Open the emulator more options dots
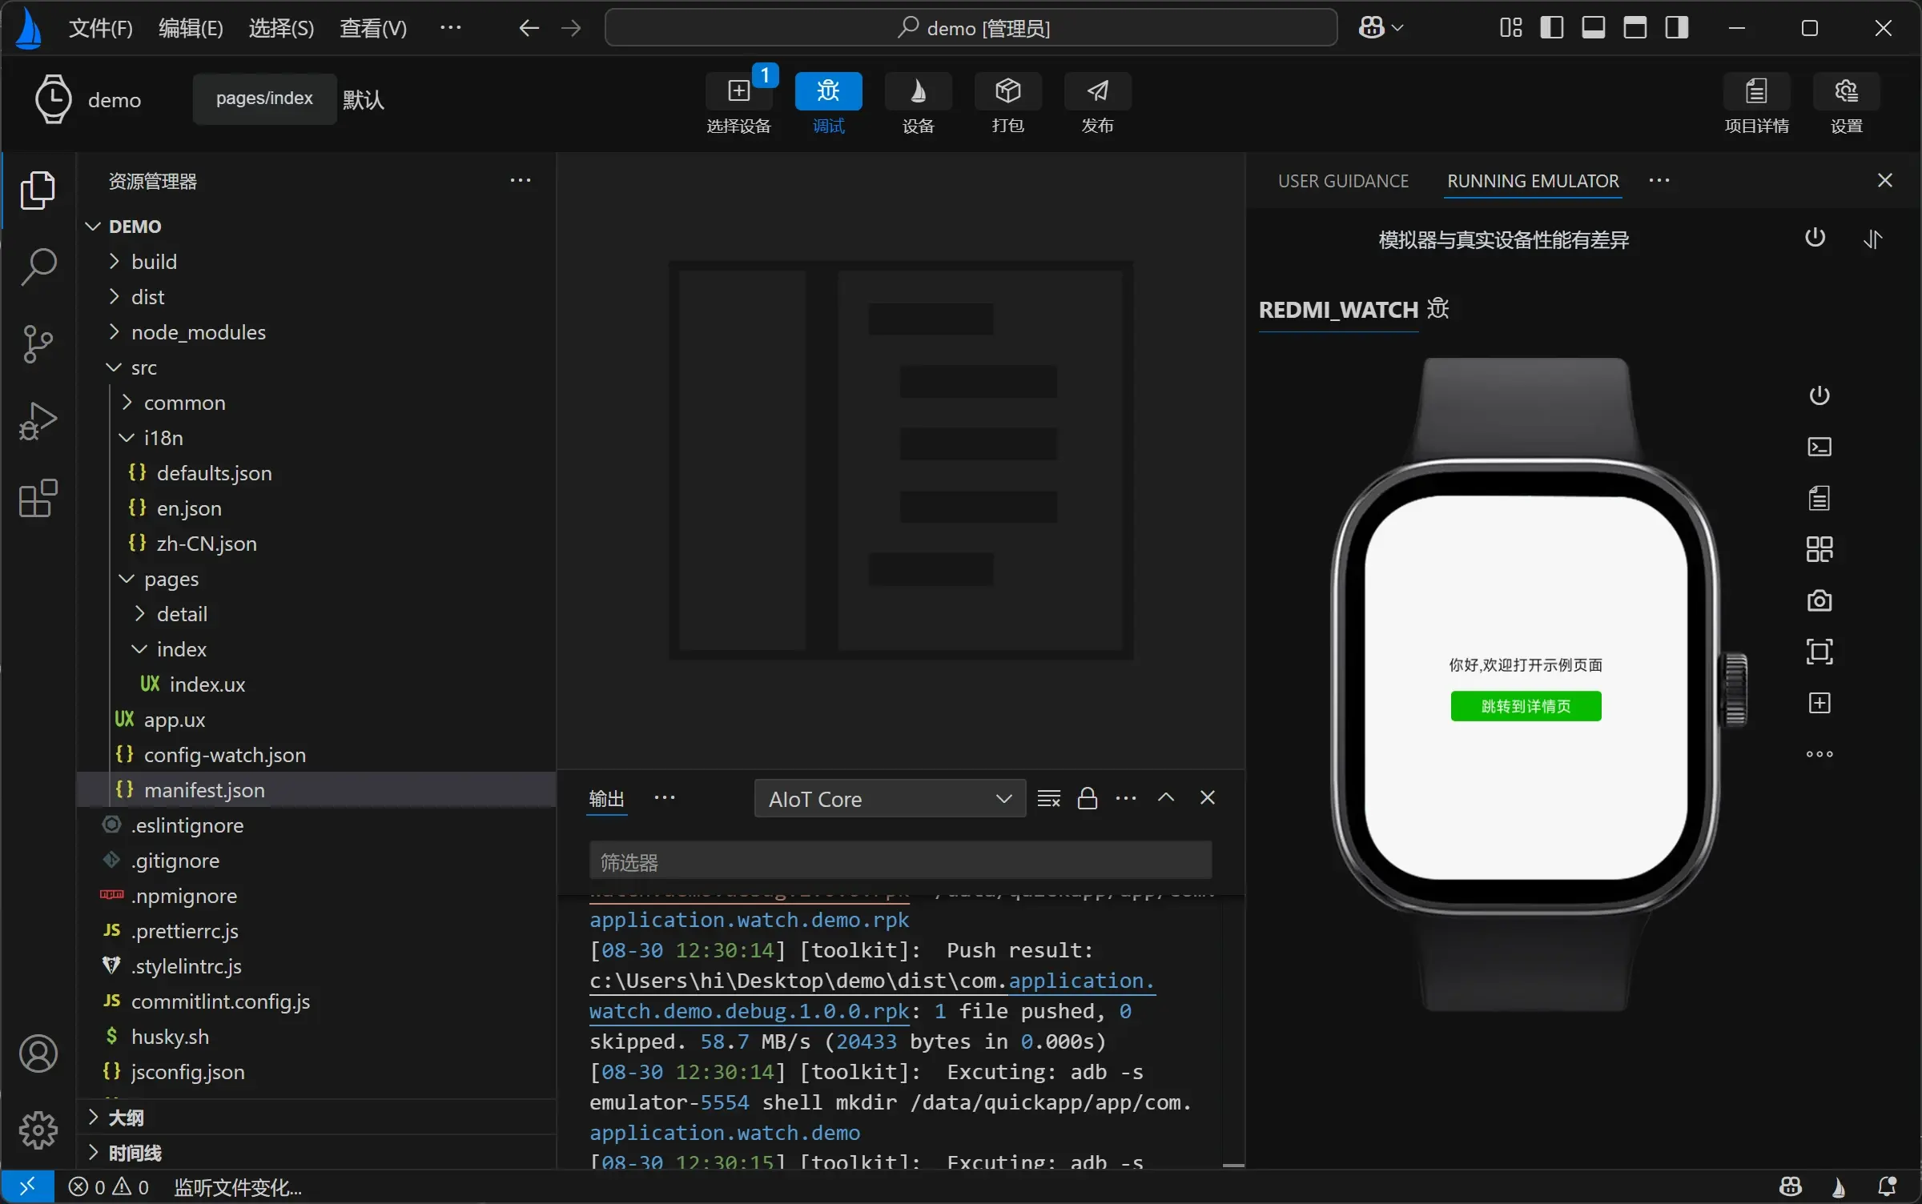This screenshot has height=1204, width=1922. 1819,754
